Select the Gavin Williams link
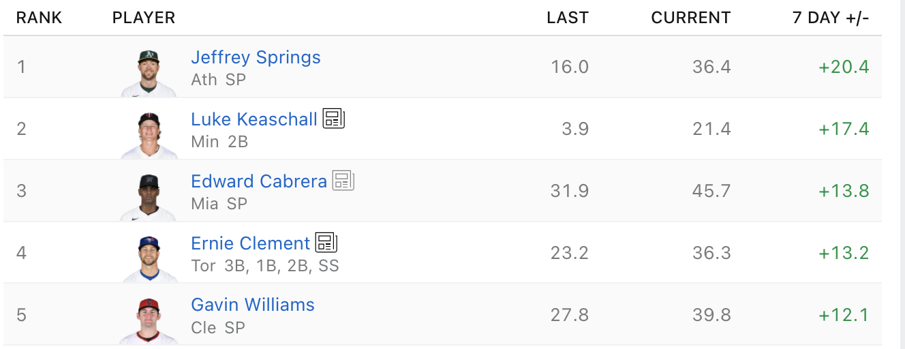Image resolution: width=905 pixels, height=349 pixels. pos(252,305)
